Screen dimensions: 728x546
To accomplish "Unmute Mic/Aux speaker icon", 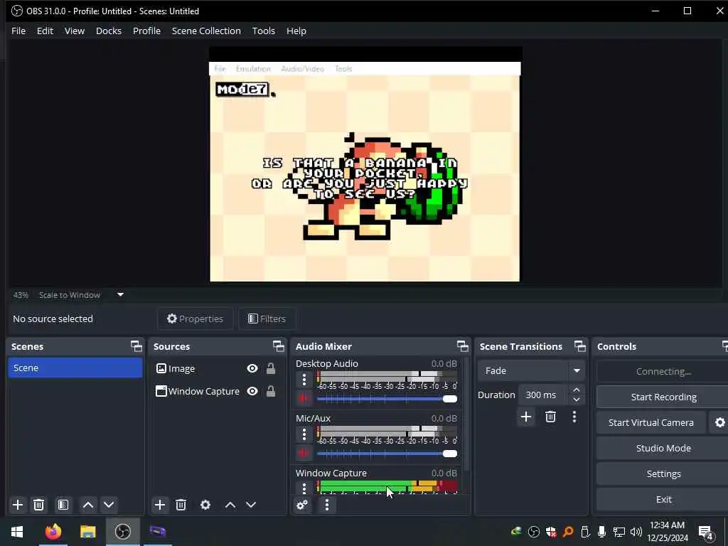I will (304, 453).
